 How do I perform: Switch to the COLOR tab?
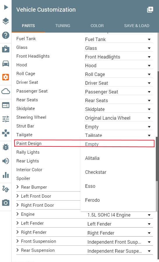click(97, 26)
